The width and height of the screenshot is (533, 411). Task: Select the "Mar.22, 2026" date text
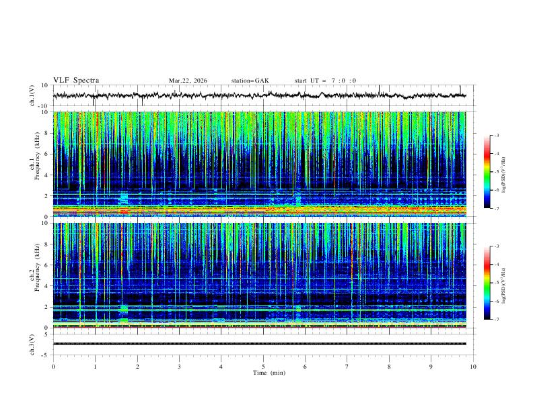coord(188,81)
